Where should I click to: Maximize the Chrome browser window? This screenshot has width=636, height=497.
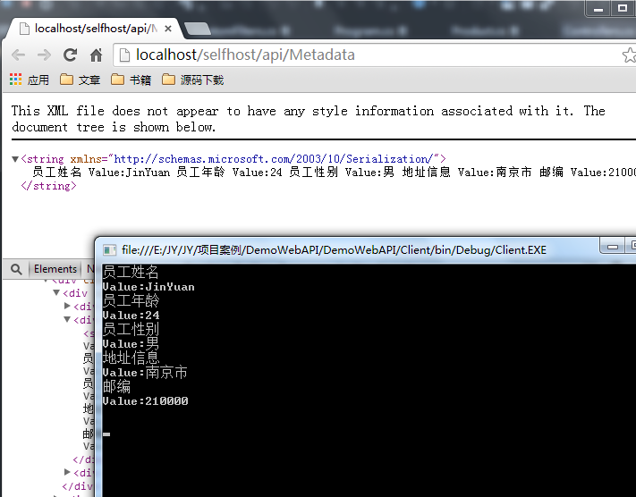(x=623, y=9)
